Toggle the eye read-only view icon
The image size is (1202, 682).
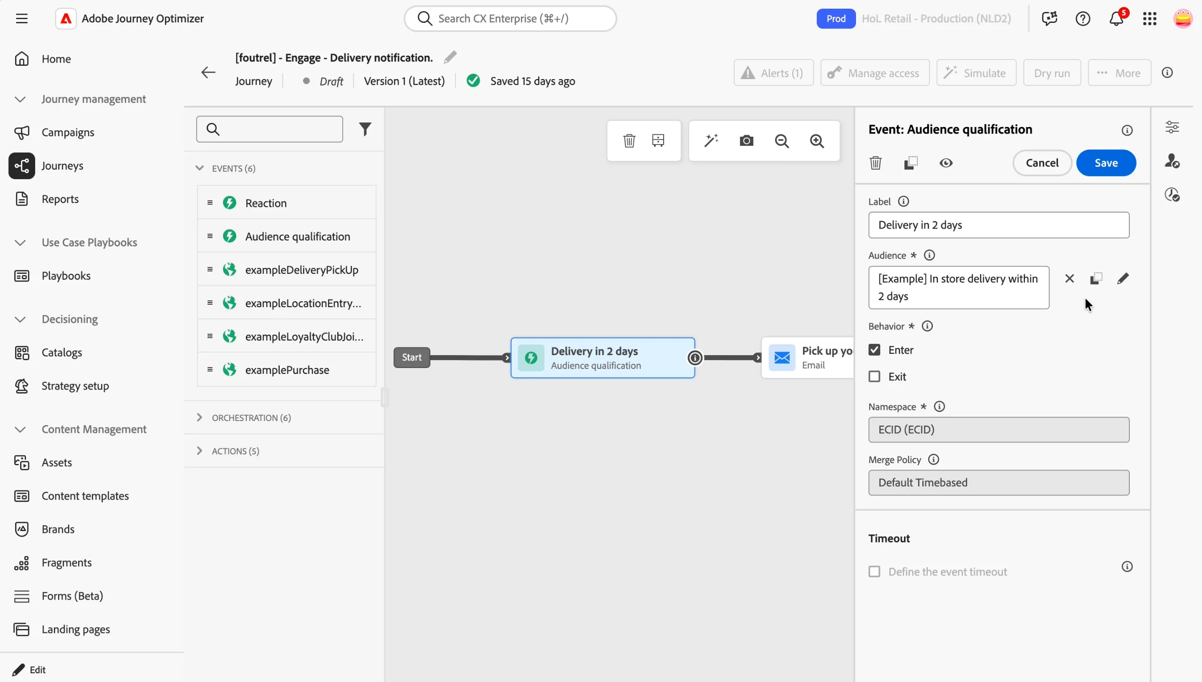pos(946,163)
